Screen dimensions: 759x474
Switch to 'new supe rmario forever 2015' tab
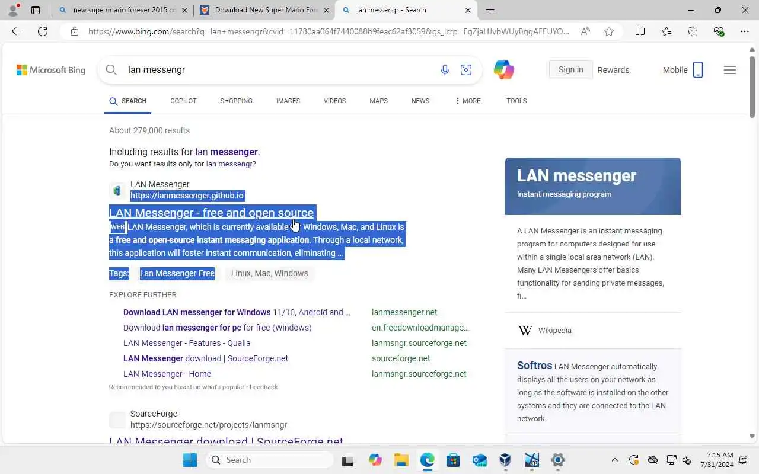point(124,10)
